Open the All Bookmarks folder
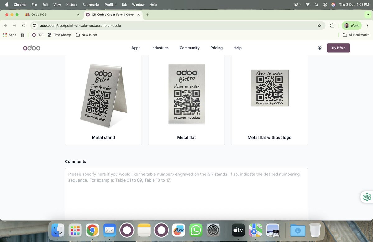Viewport: 373px width, 242px height. click(356, 35)
